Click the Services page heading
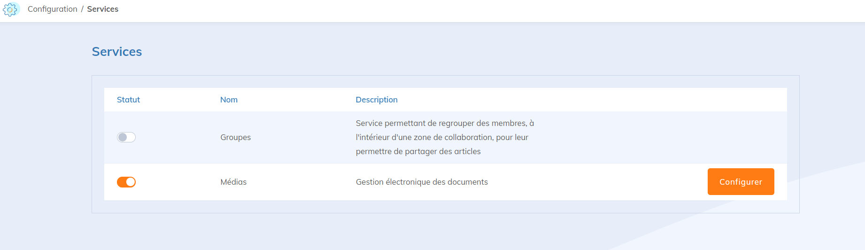Screen dimensions: 865x250 point(117,52)
